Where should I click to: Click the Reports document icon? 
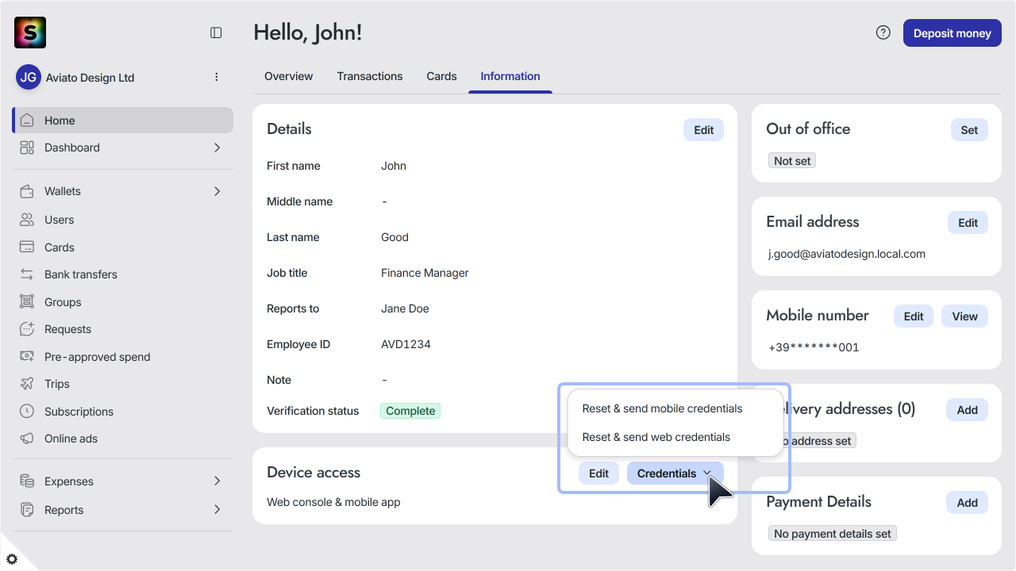point(27,510)
